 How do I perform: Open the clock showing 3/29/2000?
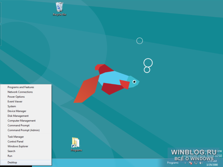[x=212, y=163]
